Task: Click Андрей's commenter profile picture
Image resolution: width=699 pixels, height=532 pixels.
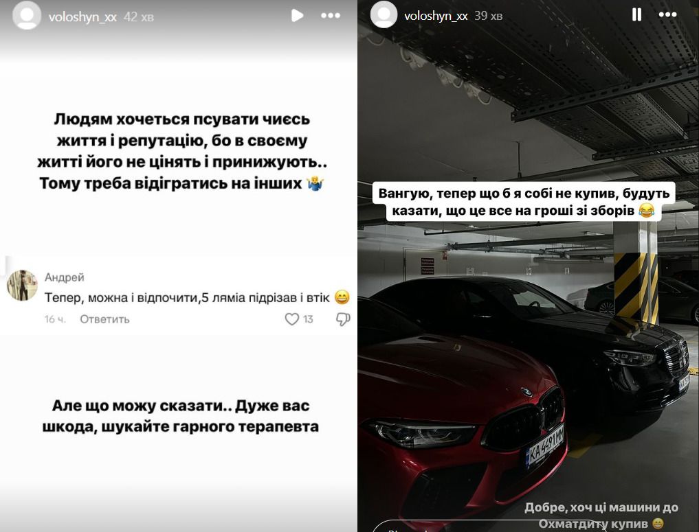Action: click(x=22, y=286)
